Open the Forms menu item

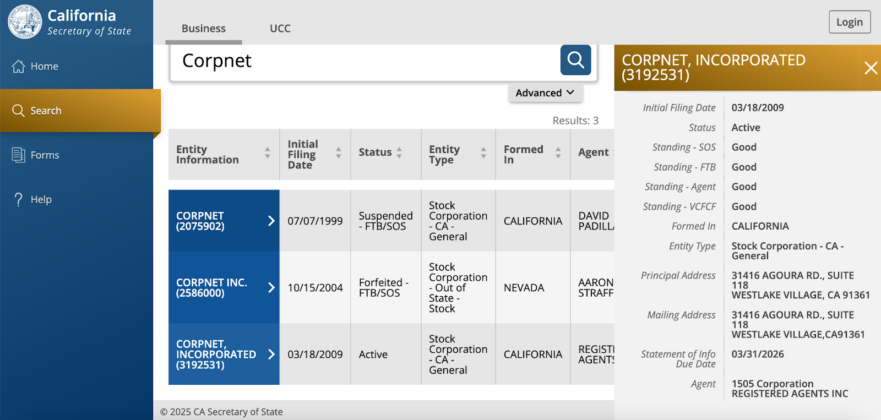(77, 155)
